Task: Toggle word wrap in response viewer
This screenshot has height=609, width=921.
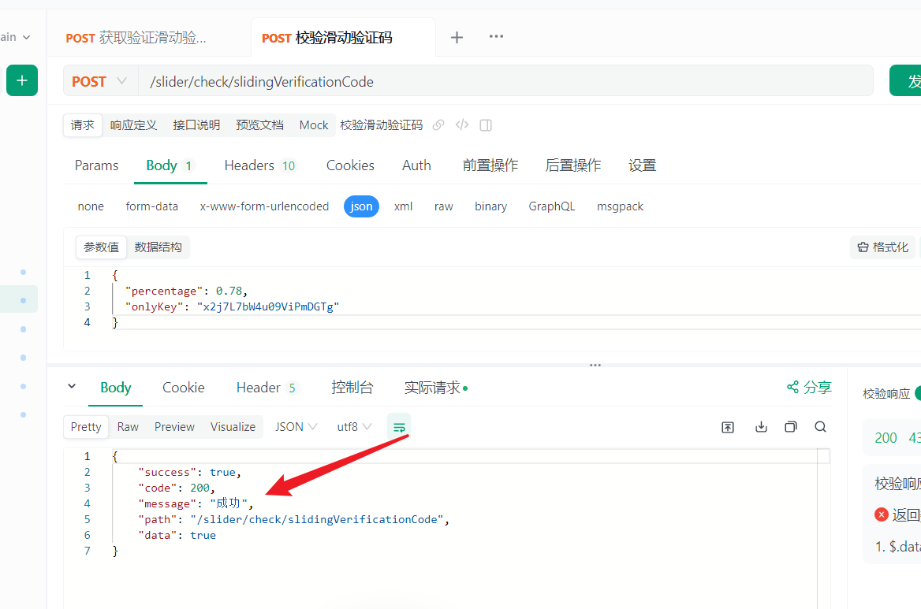Action: tap(399, 426)
